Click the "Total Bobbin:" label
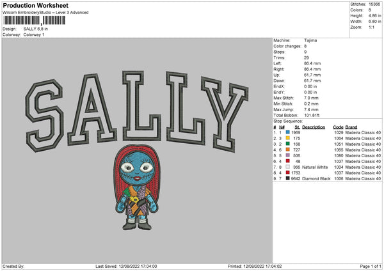Image resolution: width=384 pixels, height=271 pixels. pyautogui.click(x=286, y=115)
